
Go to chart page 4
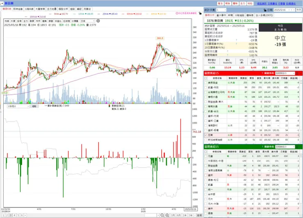[x=14, y=215]
